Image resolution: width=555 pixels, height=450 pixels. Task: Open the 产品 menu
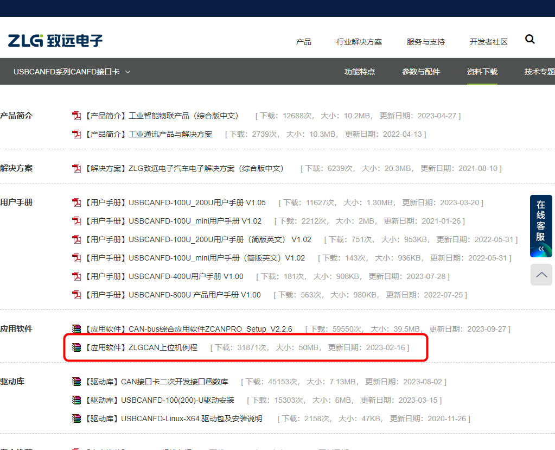pyautogui.click(x=303, y=42)
